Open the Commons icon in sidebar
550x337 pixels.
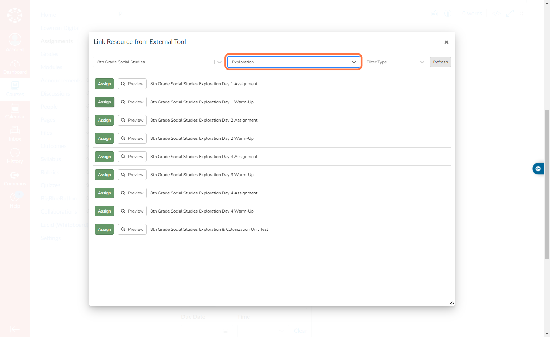pos(15,175)
